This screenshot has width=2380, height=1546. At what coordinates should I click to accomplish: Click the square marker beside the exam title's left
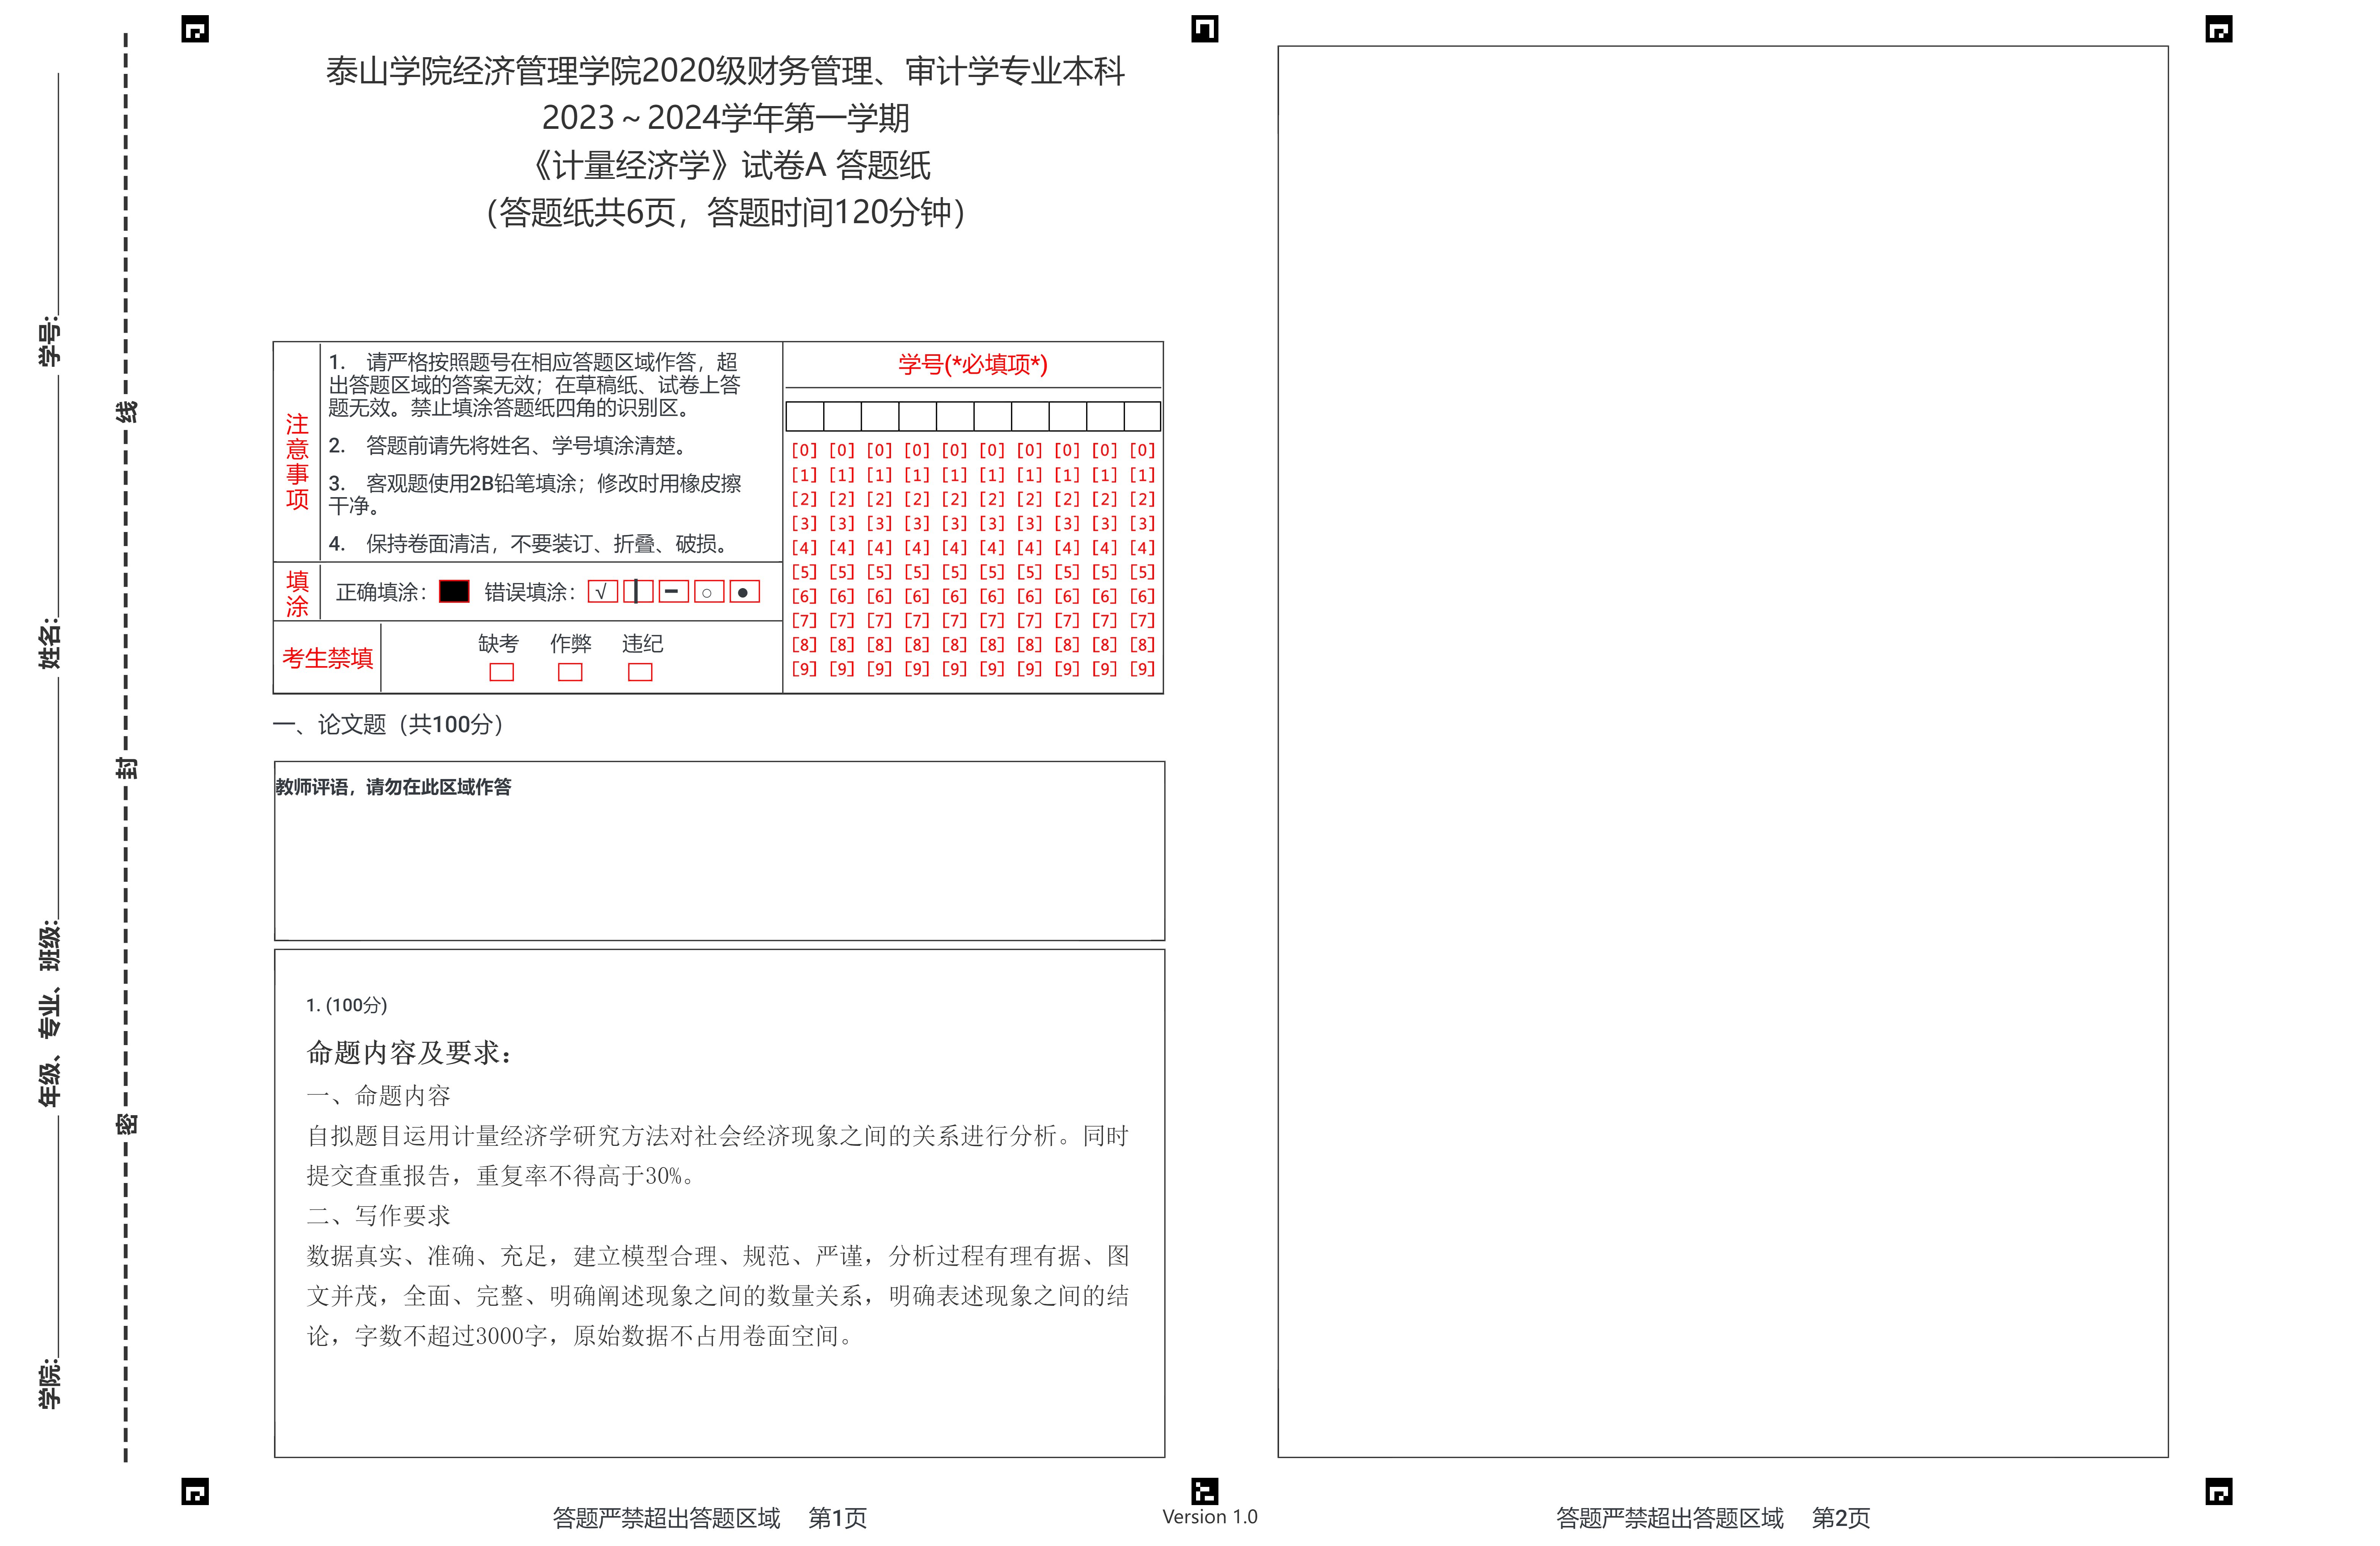[x=195, y=29]
